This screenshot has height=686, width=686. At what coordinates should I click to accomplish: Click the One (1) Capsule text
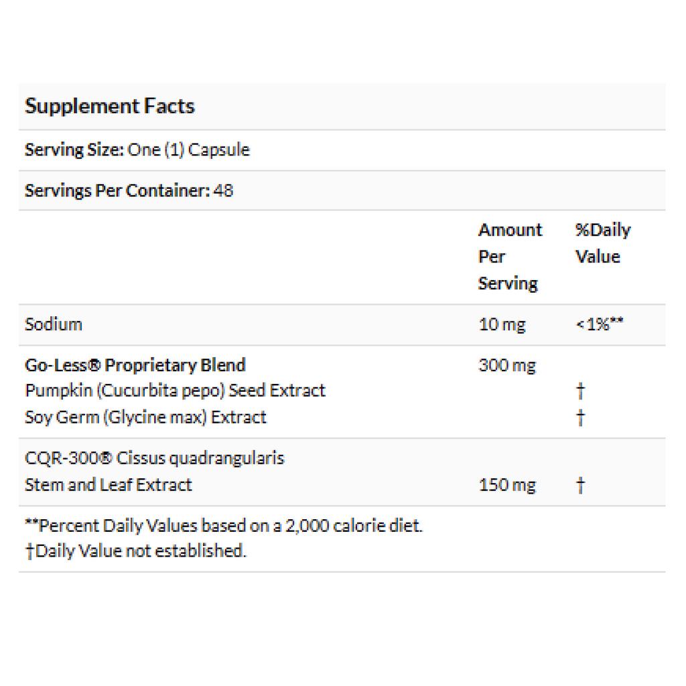188,149
